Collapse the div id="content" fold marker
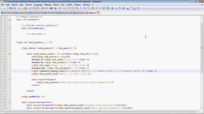This screenshot has width=204, height=114. [x=10, y=20]
